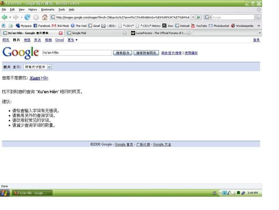Open the Gmail bookmark in bookmarks toolbar
The image size is (279, 210).
click(x=94, y=26)
